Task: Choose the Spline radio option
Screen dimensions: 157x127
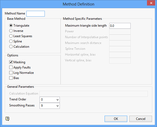Action: (x=11, y=41)
